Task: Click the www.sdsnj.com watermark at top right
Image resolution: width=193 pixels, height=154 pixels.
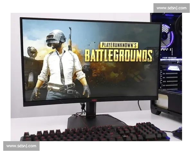Action: coord(171,8)
